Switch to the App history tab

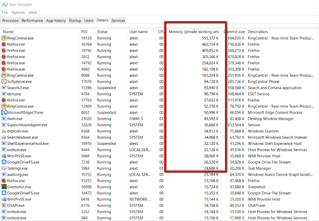[56, 20]
